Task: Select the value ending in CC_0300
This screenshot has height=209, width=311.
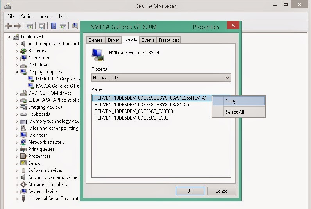Action: 131,118
